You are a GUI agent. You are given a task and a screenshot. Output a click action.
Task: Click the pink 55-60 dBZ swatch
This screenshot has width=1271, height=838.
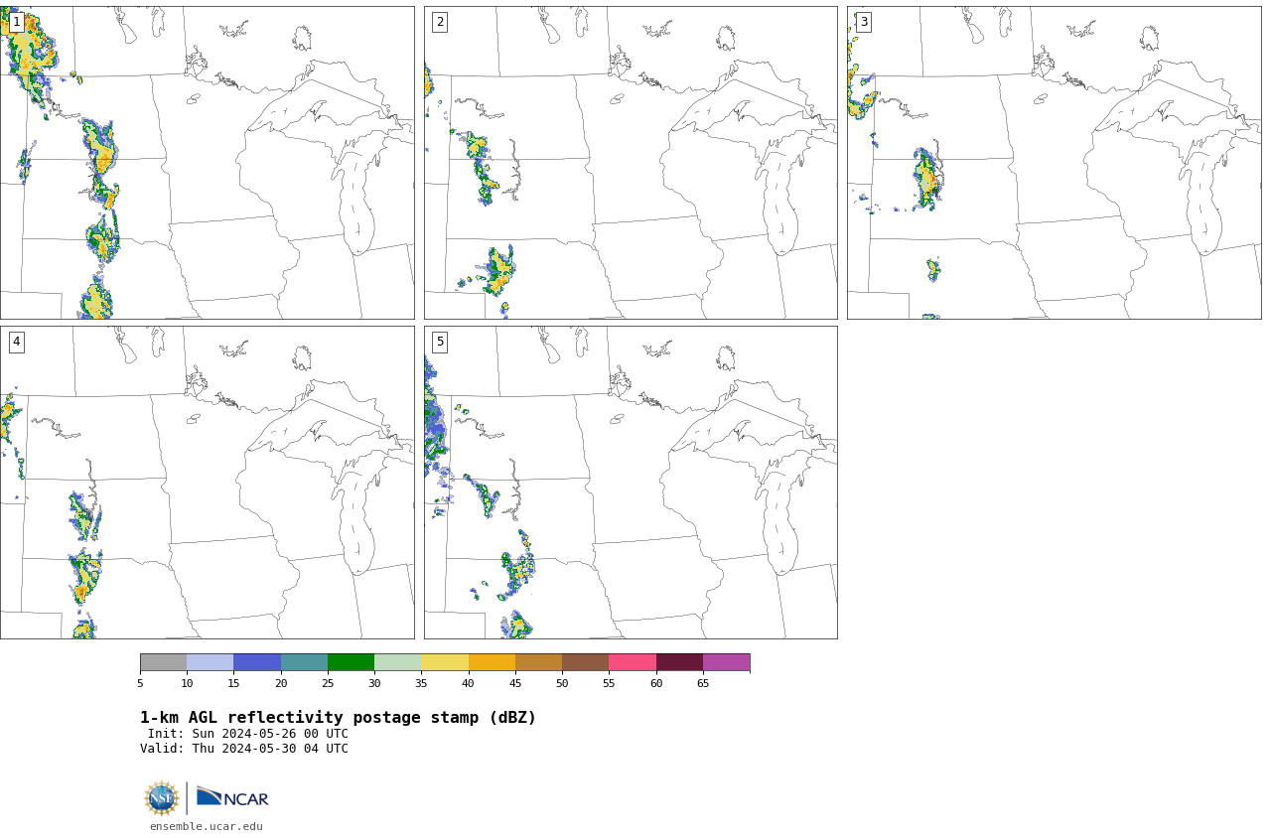(x=633, y=662)
